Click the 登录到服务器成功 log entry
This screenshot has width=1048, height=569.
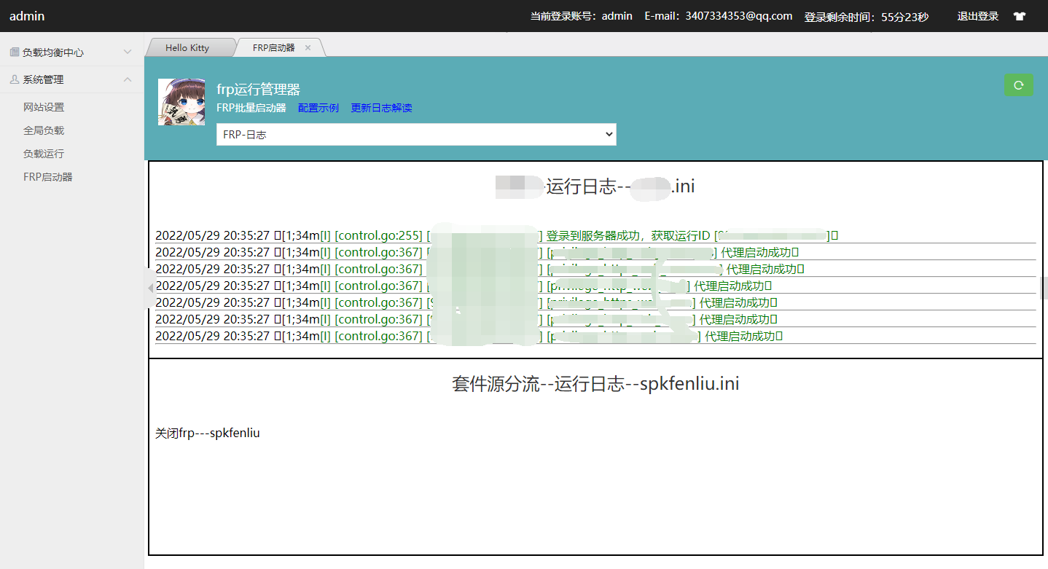[575, 235]
